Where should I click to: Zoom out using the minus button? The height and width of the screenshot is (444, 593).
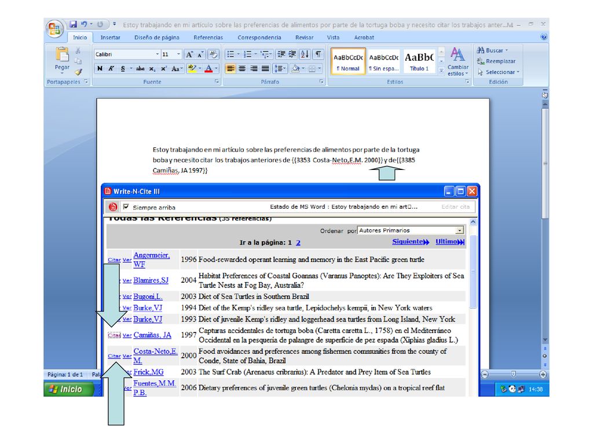click(x=485, y=375)
